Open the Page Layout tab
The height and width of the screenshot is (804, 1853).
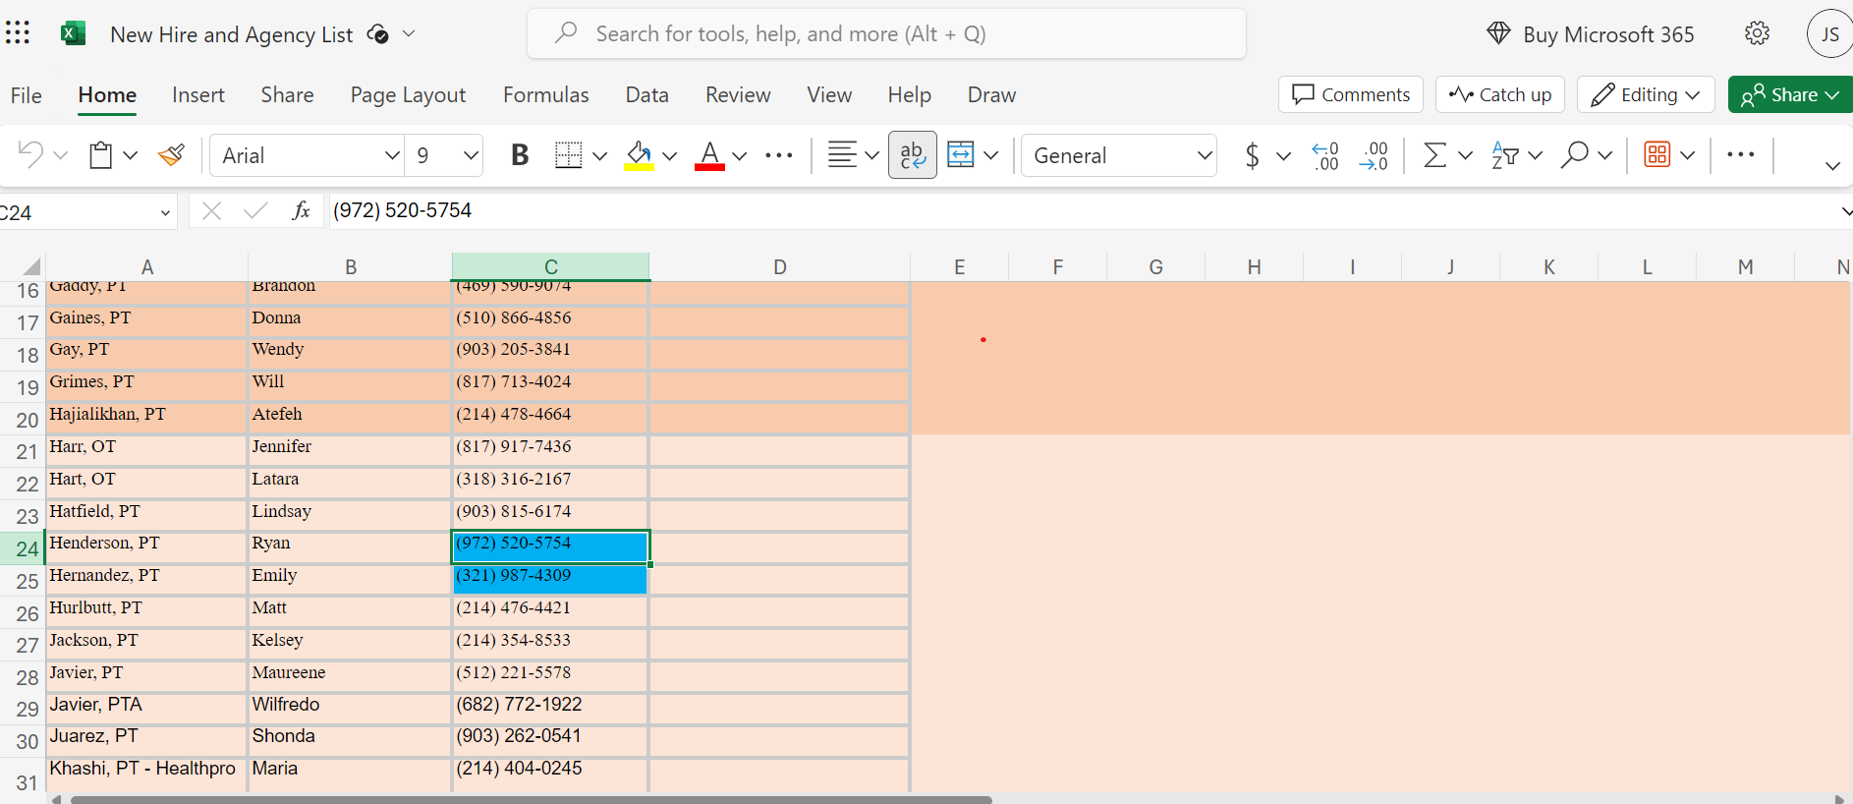(408, 95)
